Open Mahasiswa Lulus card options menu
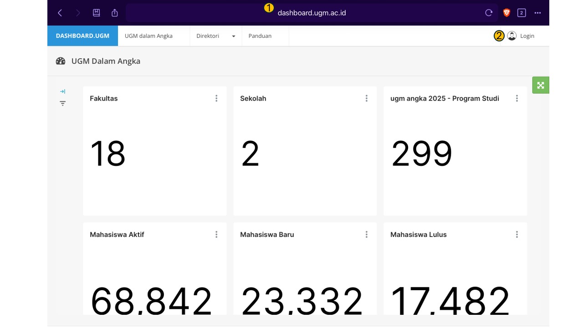This screenshot has width=583, height=328. 517,235
